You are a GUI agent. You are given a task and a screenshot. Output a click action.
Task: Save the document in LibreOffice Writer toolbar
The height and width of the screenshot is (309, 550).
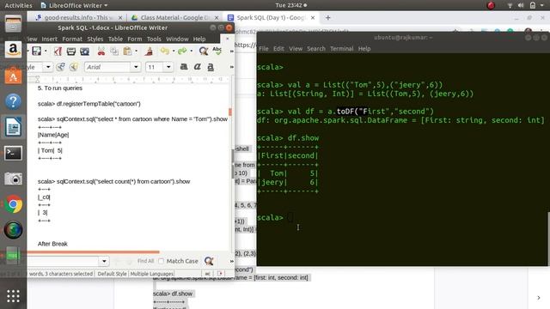coord(36,51)
